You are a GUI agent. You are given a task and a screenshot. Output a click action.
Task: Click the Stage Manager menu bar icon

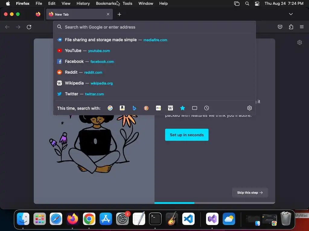[x=237, y=3]
